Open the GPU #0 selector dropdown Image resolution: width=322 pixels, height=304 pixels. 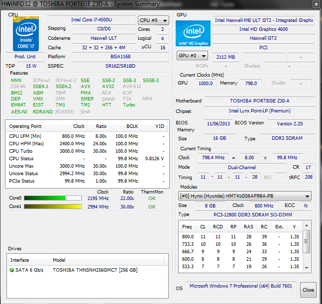[192, 56]
